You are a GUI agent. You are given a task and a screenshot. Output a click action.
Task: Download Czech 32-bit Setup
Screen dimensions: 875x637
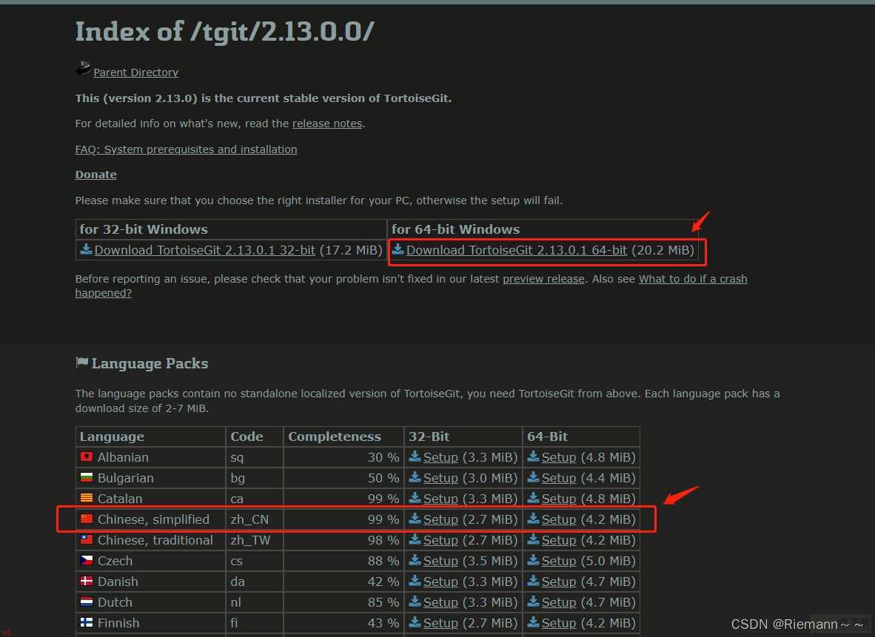click(440, 561)
